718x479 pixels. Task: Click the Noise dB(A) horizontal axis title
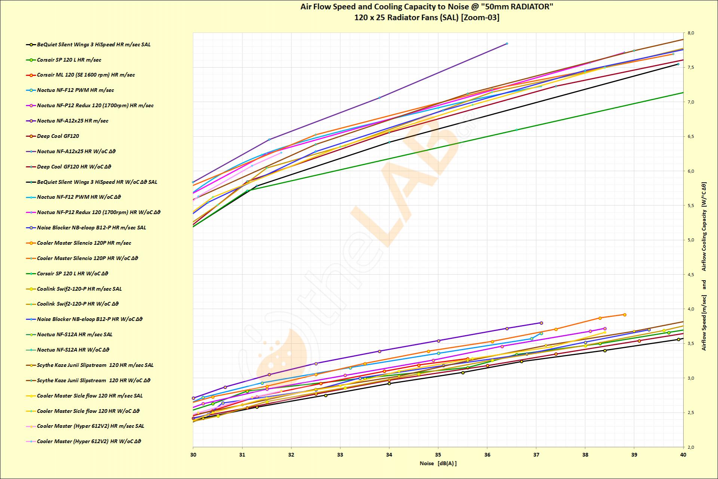point(438,464)
